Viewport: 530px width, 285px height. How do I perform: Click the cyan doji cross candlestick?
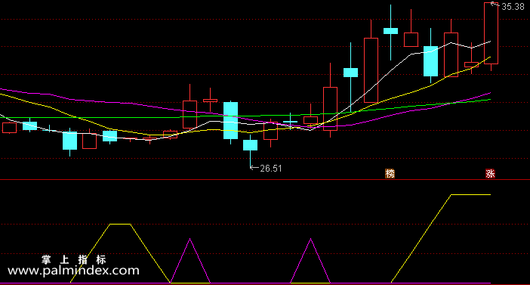tap(291, 121)
